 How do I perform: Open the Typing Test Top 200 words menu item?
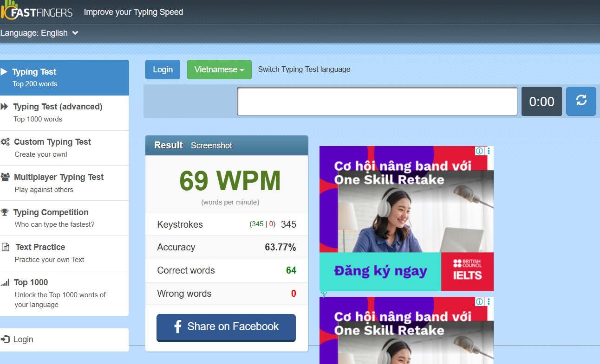pos(65,77)
